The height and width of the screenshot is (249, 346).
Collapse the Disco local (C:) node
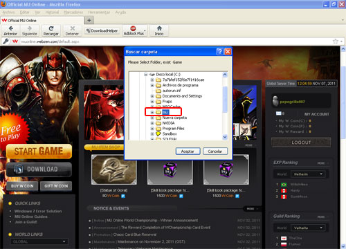pyautogui.click(x=146, y=75)
